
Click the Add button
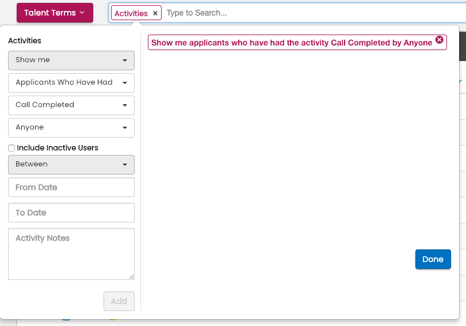[119, 301]
